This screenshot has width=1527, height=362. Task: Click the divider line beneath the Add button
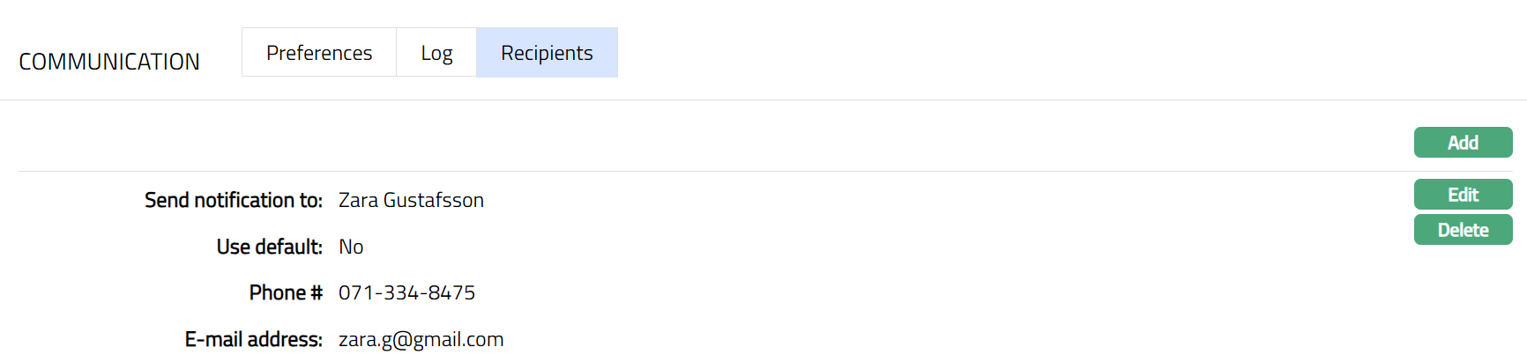[x=705, y=171]
